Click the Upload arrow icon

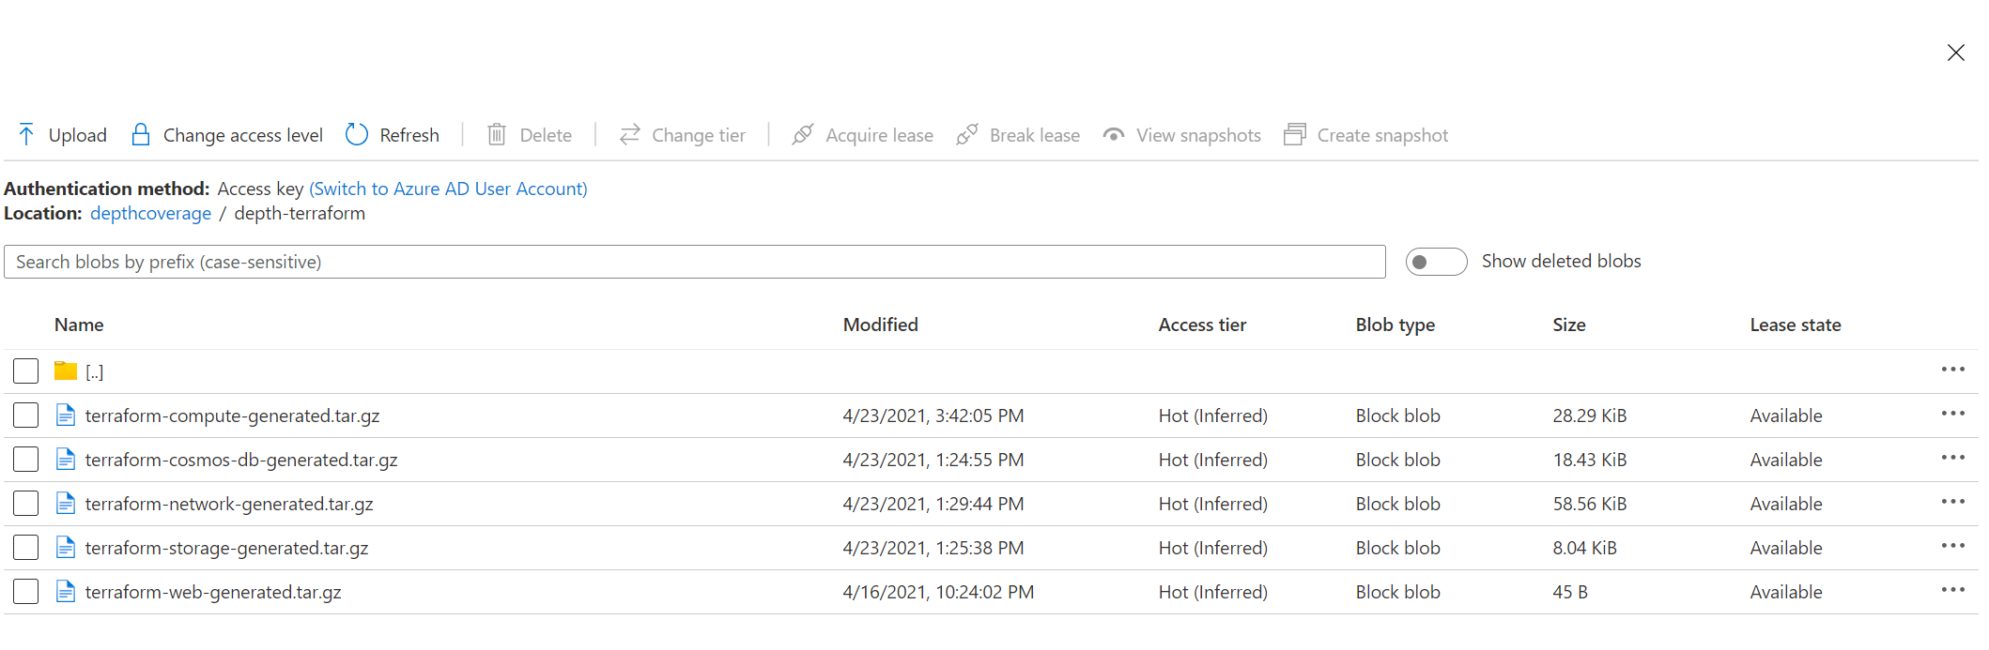26,135
